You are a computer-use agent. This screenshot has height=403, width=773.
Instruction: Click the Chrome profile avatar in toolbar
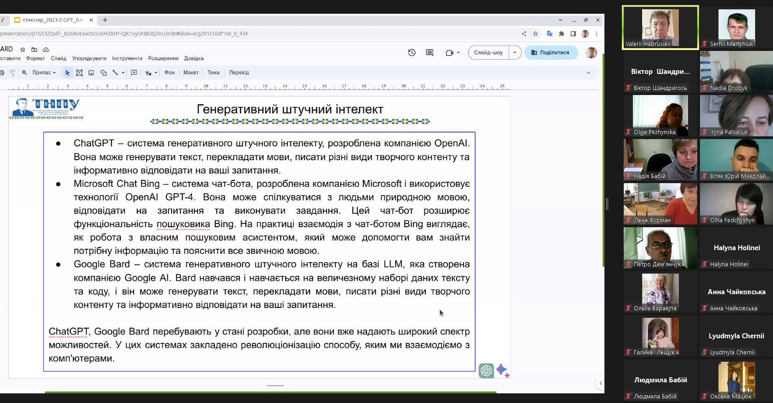585,34
